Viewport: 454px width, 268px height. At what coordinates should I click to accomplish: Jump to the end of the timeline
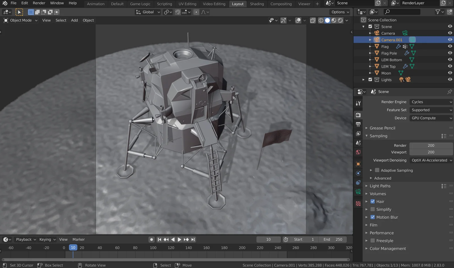coord(193,239)
